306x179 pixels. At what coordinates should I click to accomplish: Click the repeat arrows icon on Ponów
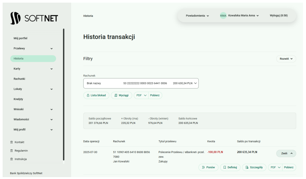pos(203,167)
